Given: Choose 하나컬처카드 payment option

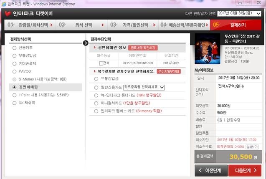Looking at the screenshot, I should 96,103.
